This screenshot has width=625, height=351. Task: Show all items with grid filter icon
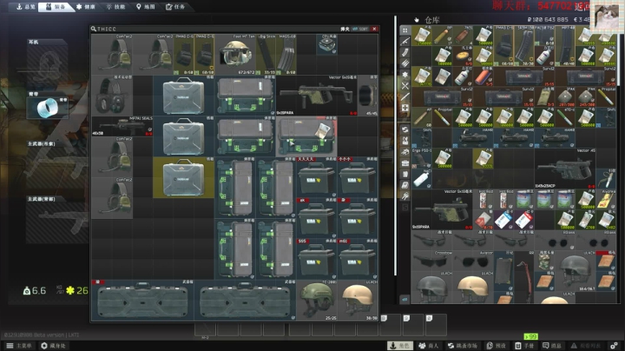tap(405, 30)
